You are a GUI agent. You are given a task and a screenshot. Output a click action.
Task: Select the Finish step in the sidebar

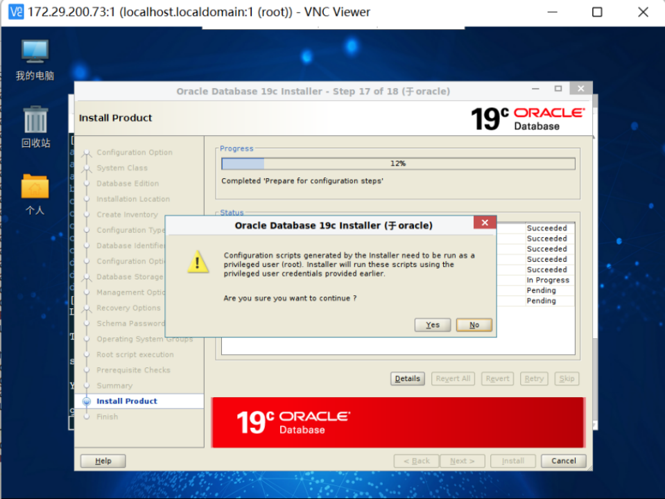pyautogui.click(x=107, y=417)
